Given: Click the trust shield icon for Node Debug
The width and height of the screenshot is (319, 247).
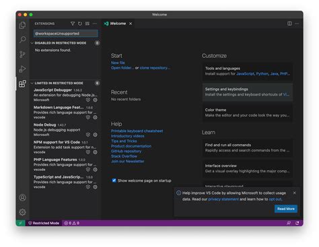Looking at the screenshot, I should coord(88,135).
